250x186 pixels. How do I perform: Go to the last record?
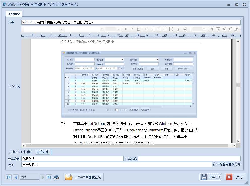[x=49, y=177]
